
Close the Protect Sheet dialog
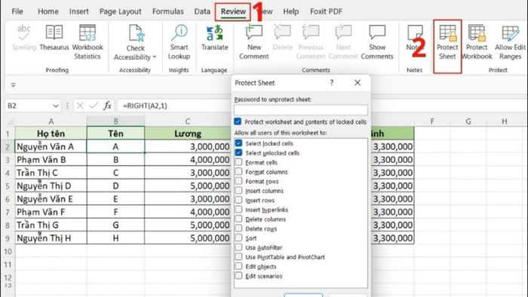[358, 82]
